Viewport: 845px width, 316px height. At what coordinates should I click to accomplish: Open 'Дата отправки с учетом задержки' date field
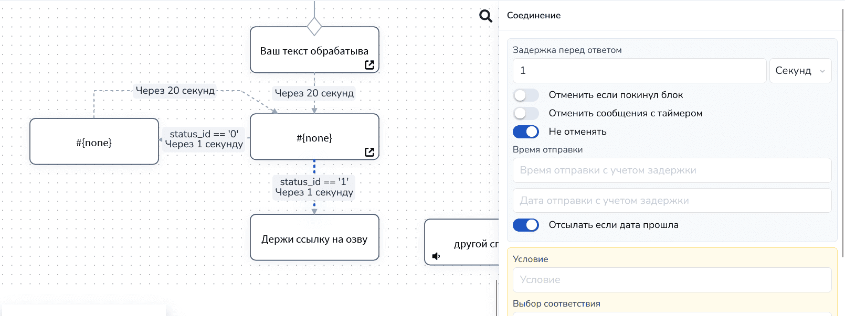pos(672,201)
